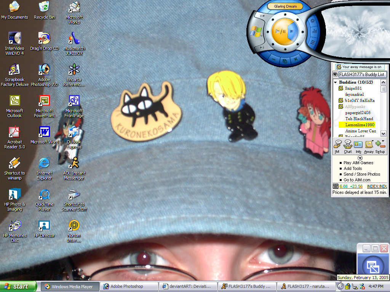Click the network connection tray icon

(x=355, y=286)
